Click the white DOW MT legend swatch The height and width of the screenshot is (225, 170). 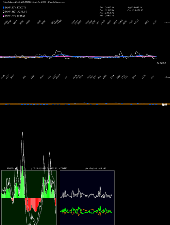[3, 12]
